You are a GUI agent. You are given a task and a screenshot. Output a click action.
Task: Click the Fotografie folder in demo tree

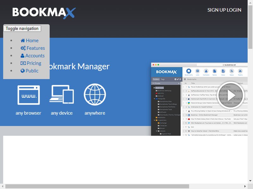coord(160,99)
